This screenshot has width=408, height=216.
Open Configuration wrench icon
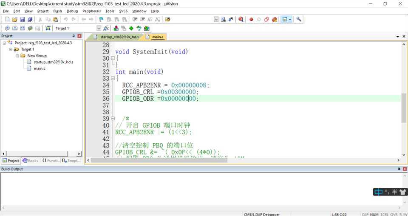point(299,19)
